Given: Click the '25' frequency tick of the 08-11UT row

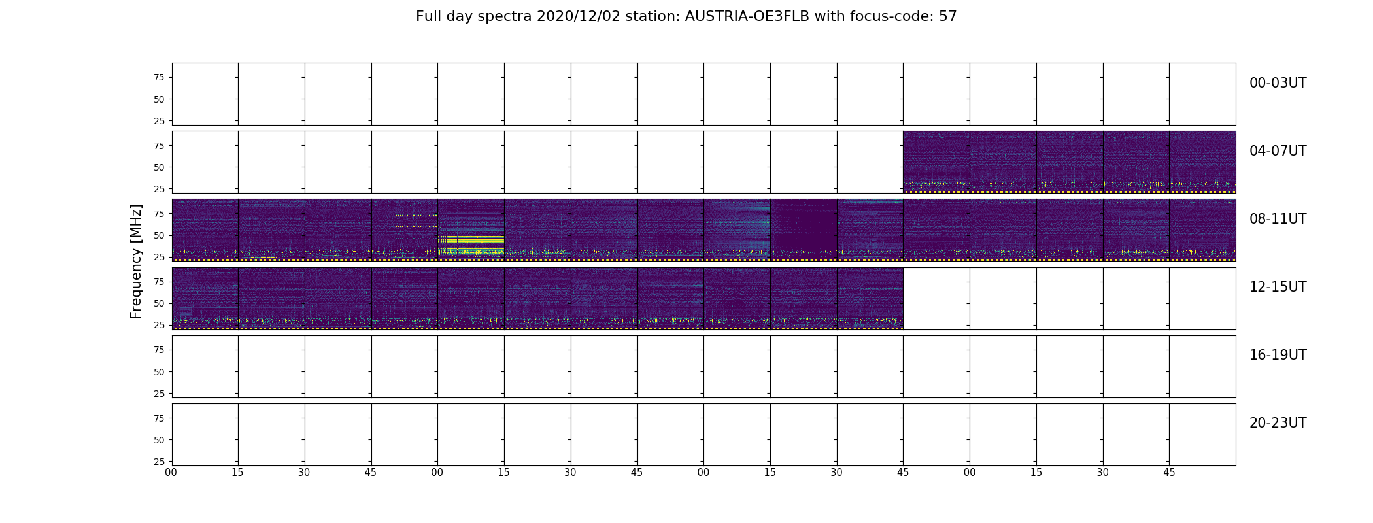Looking at the screenshot, I should point(159,257).
